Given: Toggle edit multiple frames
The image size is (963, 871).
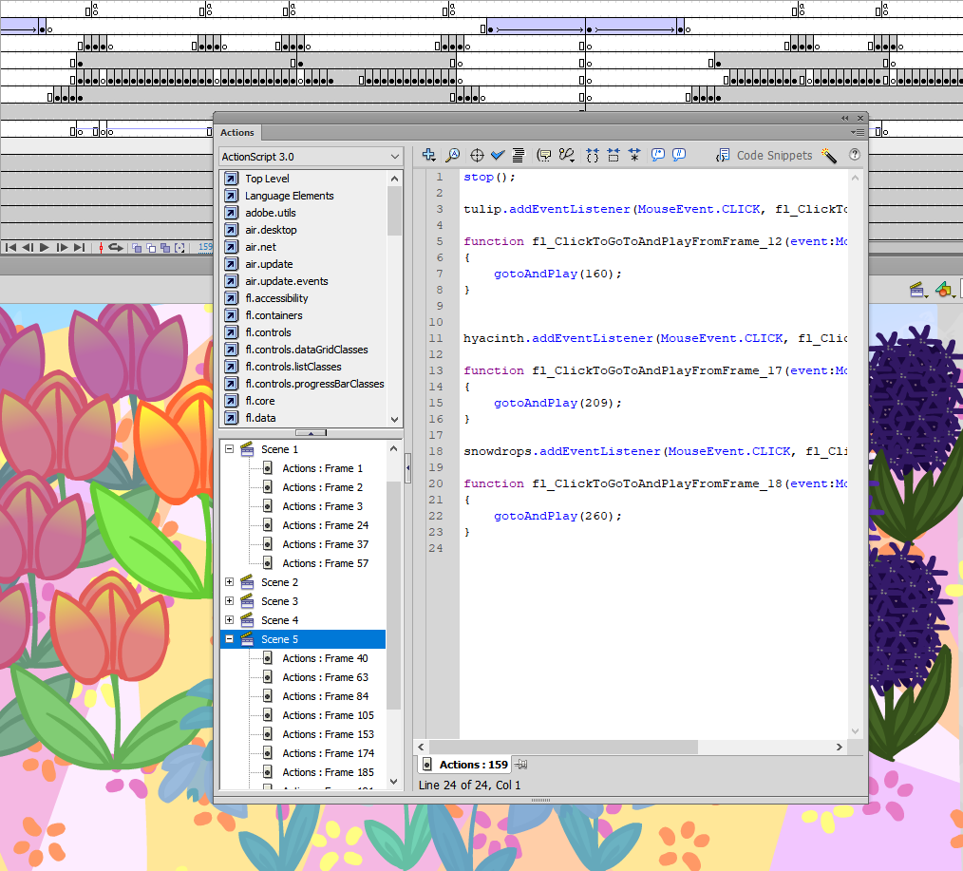Looking at the screenshot, I should pos(165,248).
